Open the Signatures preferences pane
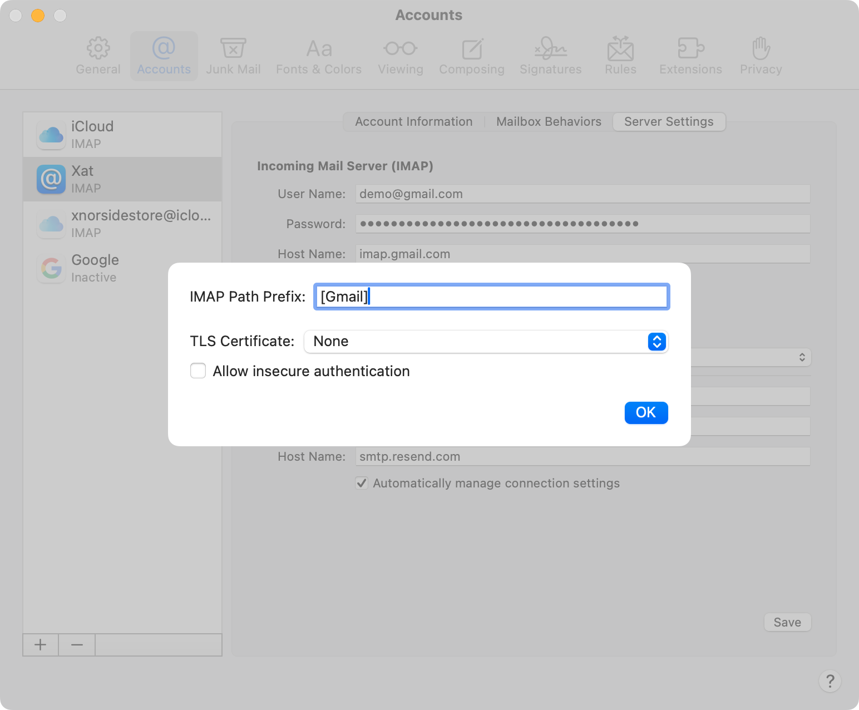This screenshot has width=859, height=710. [x=550, y=56]
